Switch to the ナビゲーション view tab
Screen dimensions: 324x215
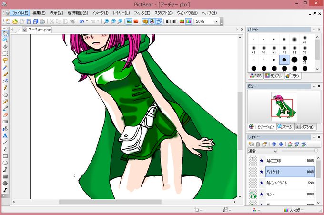[x=262, y=127]
